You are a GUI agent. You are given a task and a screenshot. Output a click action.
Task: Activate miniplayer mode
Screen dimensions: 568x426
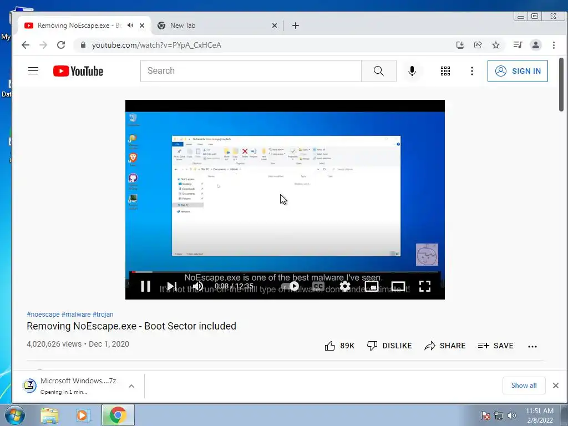(x=371, y=286)
